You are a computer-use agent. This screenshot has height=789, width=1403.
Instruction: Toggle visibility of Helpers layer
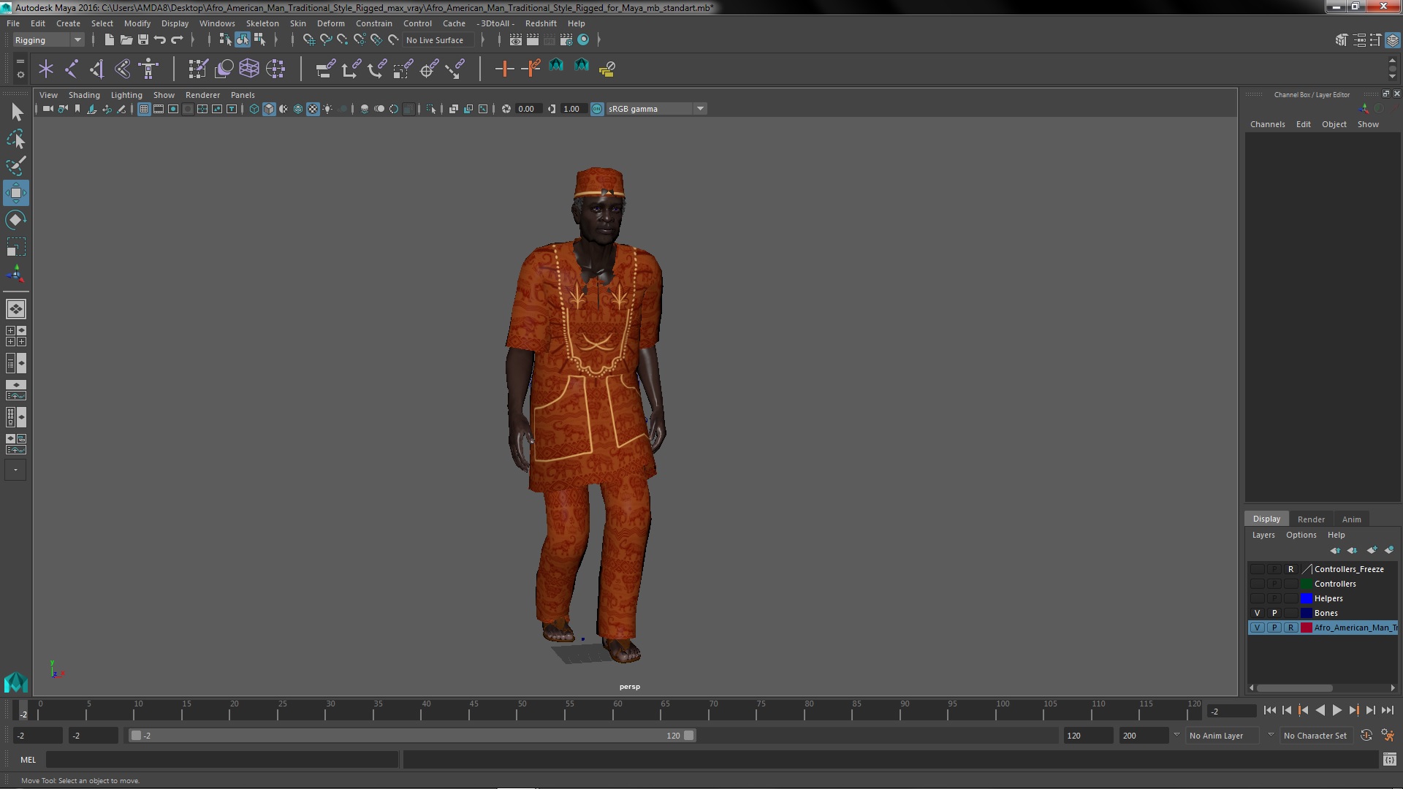tap(1257, 598)
